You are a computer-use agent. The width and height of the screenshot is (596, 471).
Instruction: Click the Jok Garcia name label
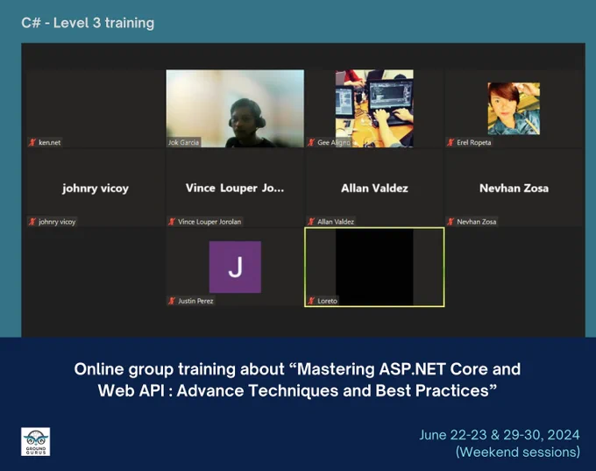pos(183,142)
